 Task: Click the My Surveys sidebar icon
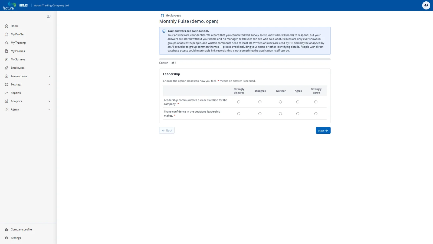pos(6,59)
